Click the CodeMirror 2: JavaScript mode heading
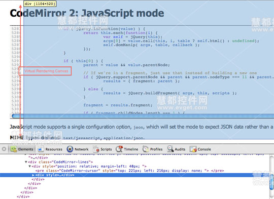 (x=87, y=13)
